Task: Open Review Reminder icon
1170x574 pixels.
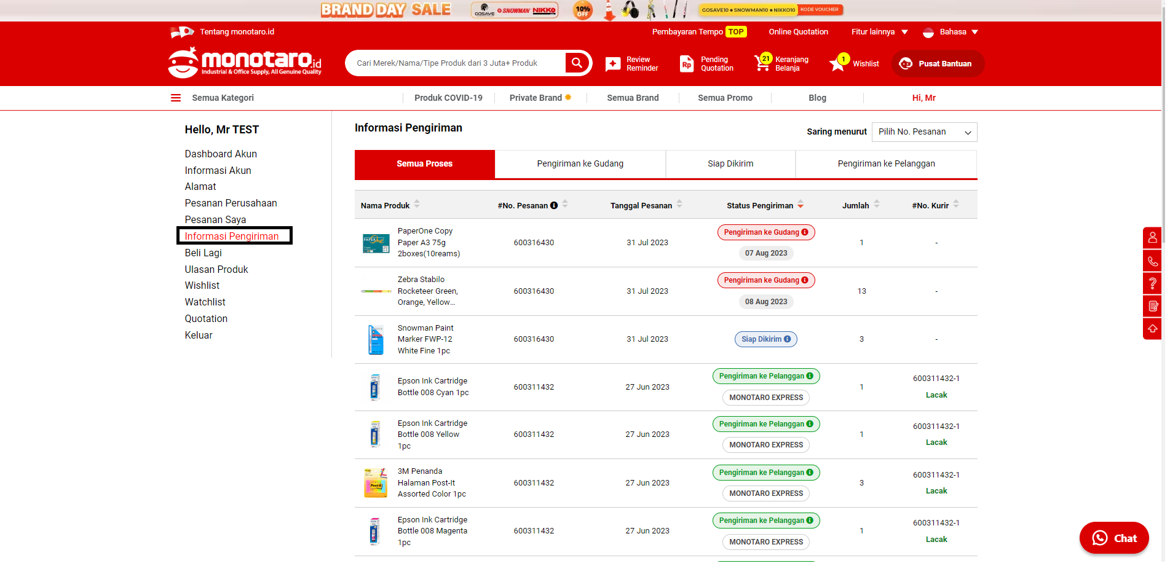Action: tap(613, 64)
